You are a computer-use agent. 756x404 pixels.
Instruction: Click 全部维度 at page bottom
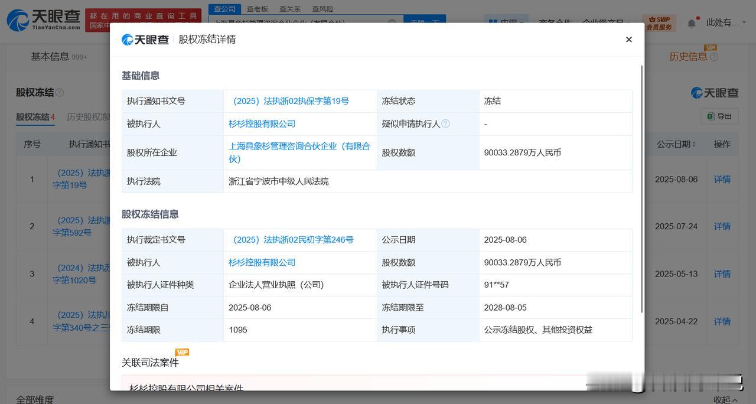(x=35, y=400)
